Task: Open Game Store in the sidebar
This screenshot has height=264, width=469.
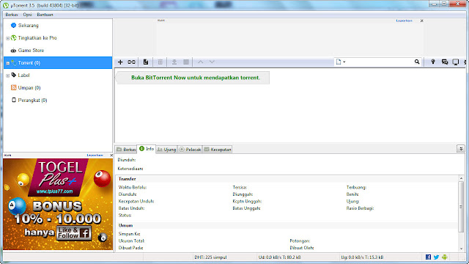Action: (31, 51)
